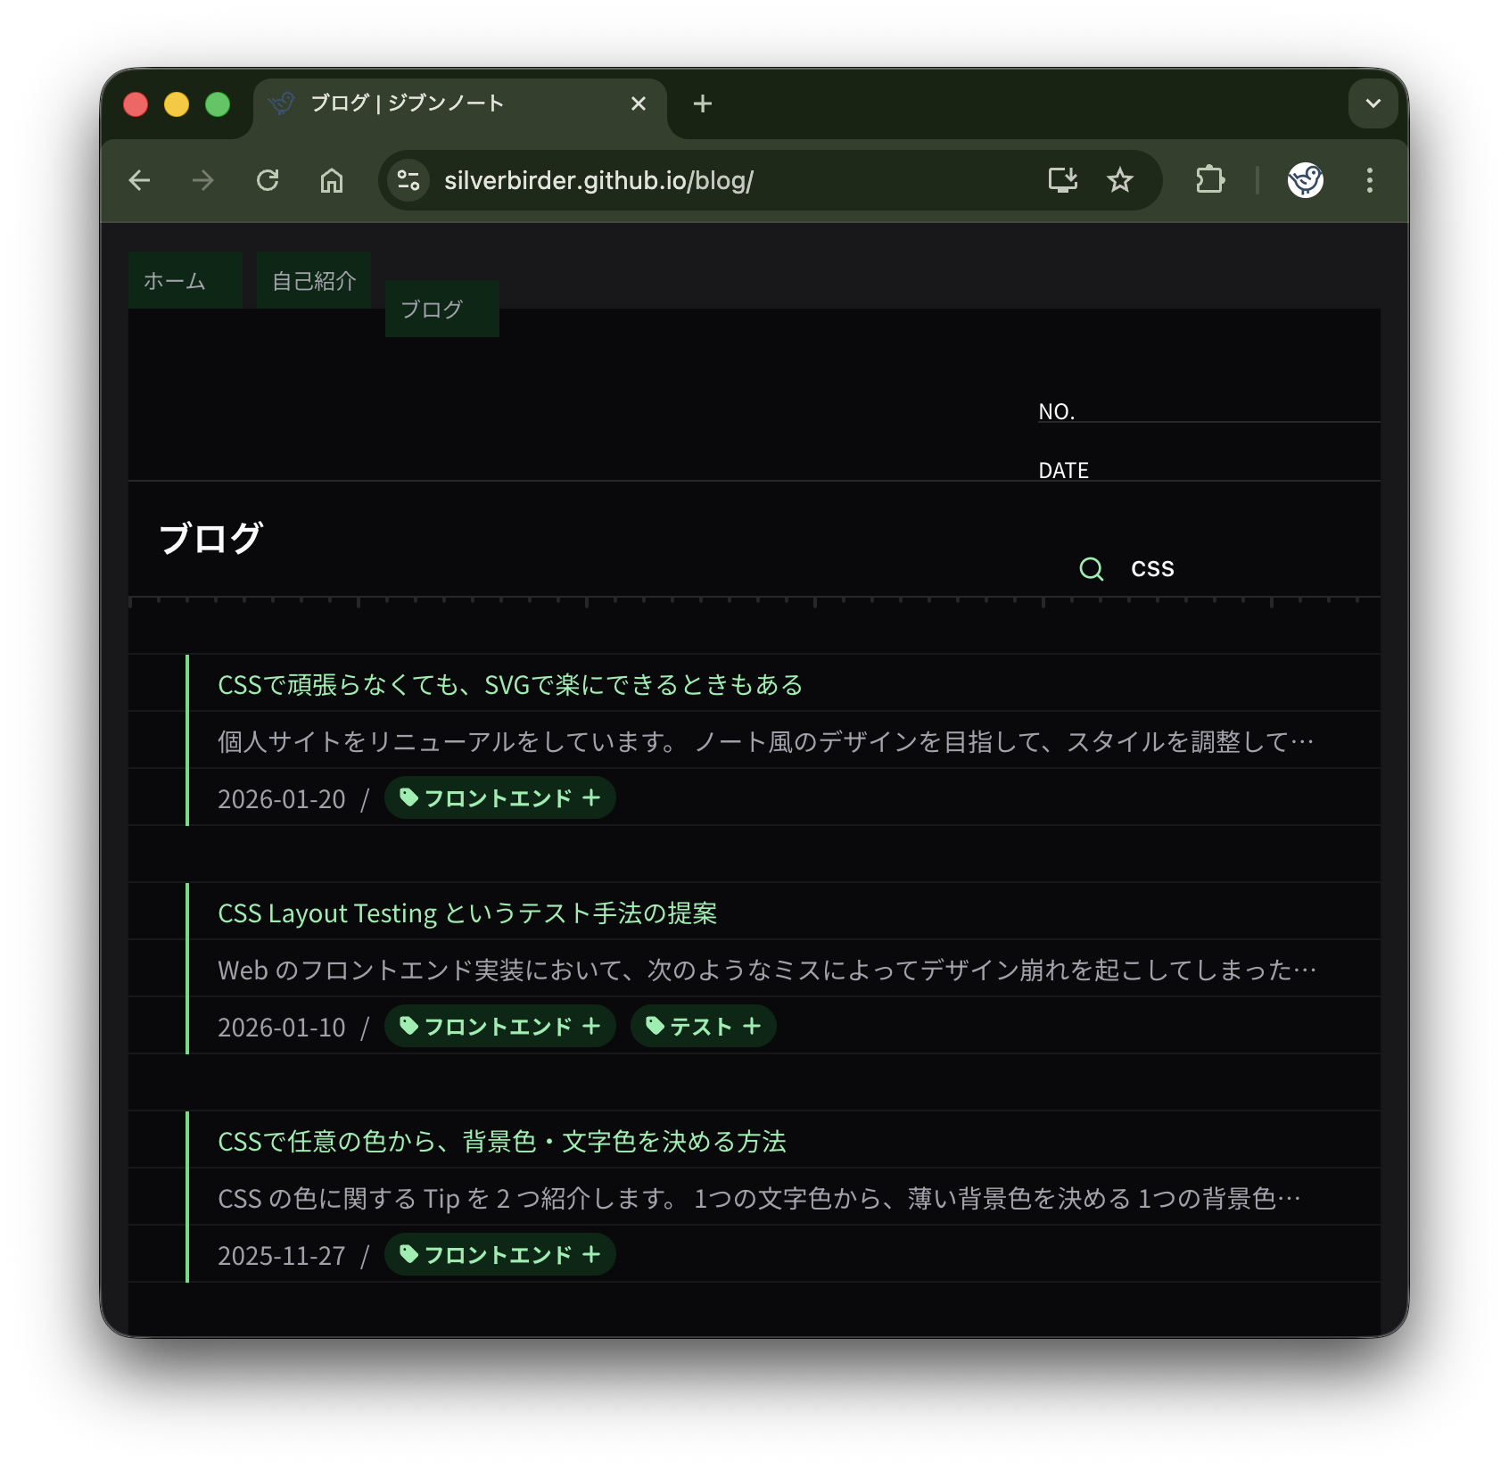This screenshot has width=1509, height=1470.
Task: Open a new browser tab with the plus
Action: pos(703,103)
